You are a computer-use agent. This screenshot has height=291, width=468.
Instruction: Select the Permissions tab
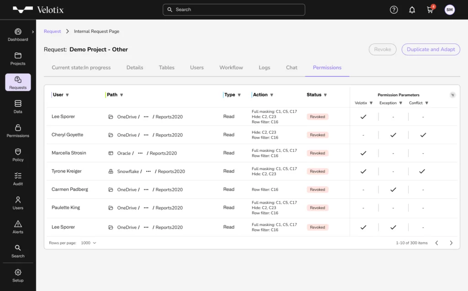click(x=327, y=68)
